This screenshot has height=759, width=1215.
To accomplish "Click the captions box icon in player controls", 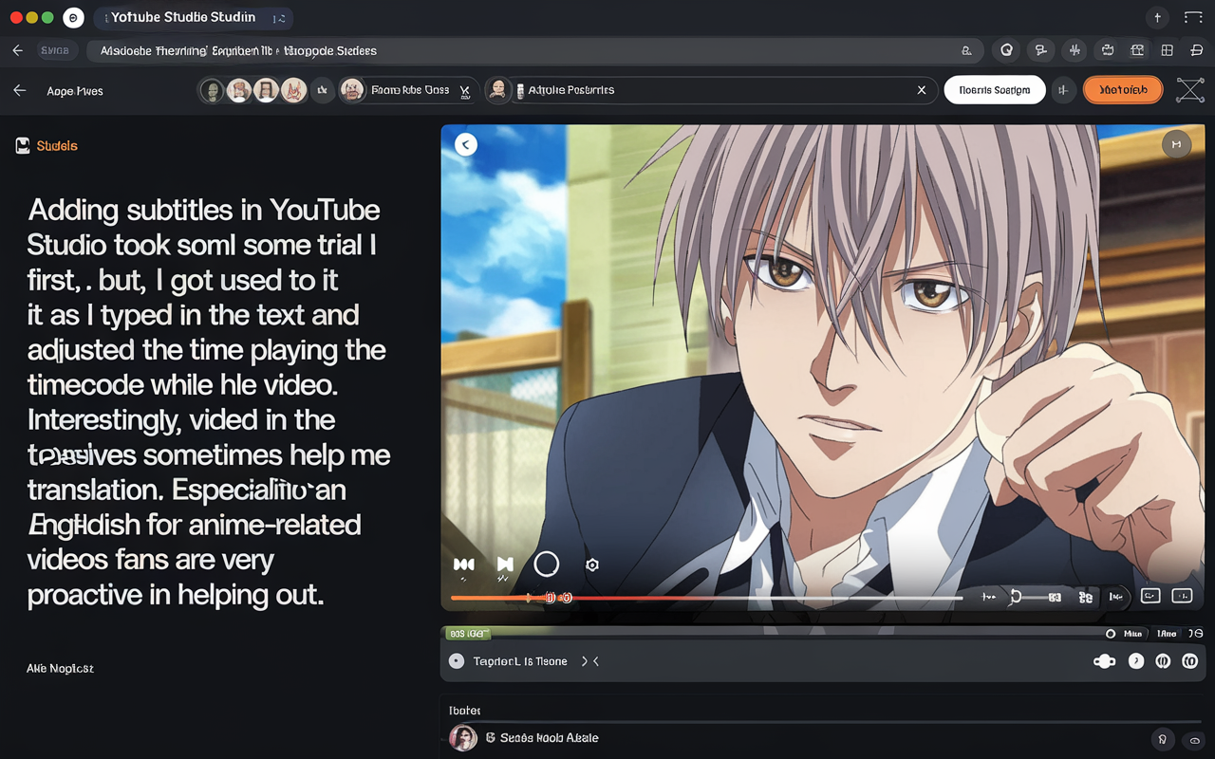I will point(1150,596).
